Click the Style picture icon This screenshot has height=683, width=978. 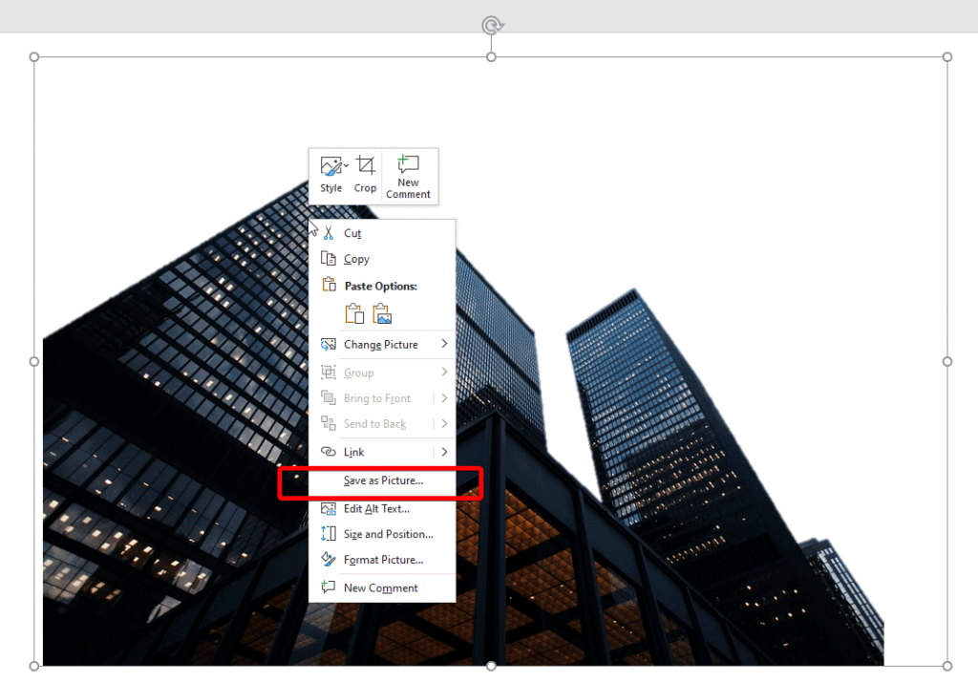pos(331,164)
